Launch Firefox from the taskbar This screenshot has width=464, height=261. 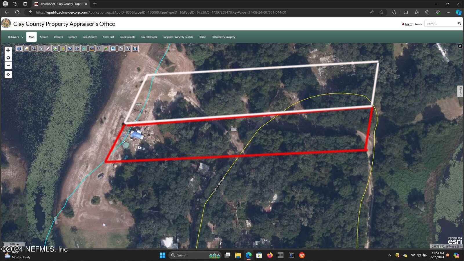pyautogui.click(x=270, y=255)
